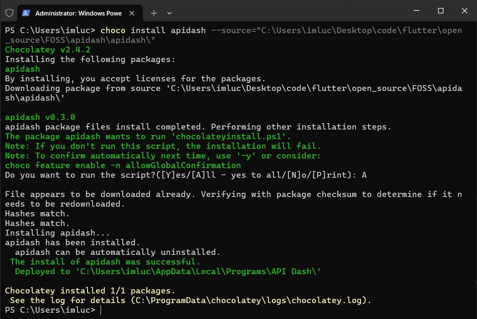Click 'apidash has been installed.' line
The width and height of the screenshot is (477, 319).
click(72, 243)
